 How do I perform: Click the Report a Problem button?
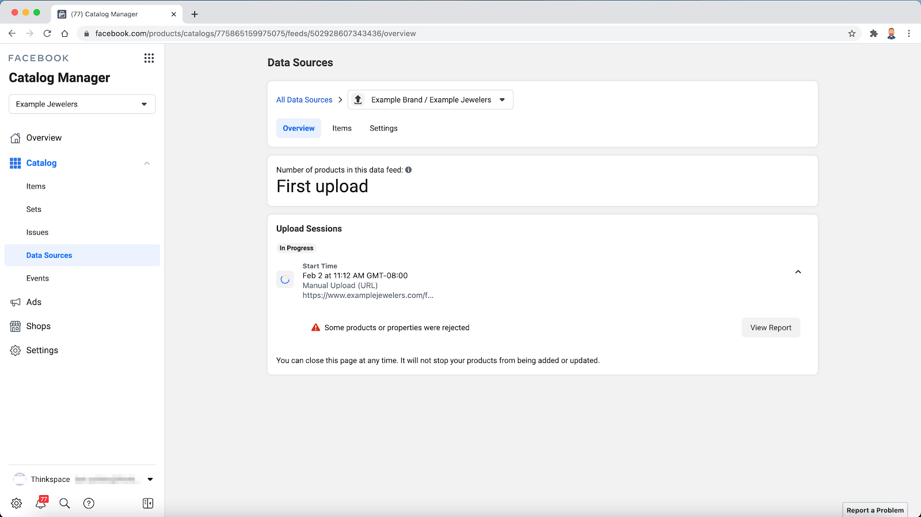(x=875, y=510)
